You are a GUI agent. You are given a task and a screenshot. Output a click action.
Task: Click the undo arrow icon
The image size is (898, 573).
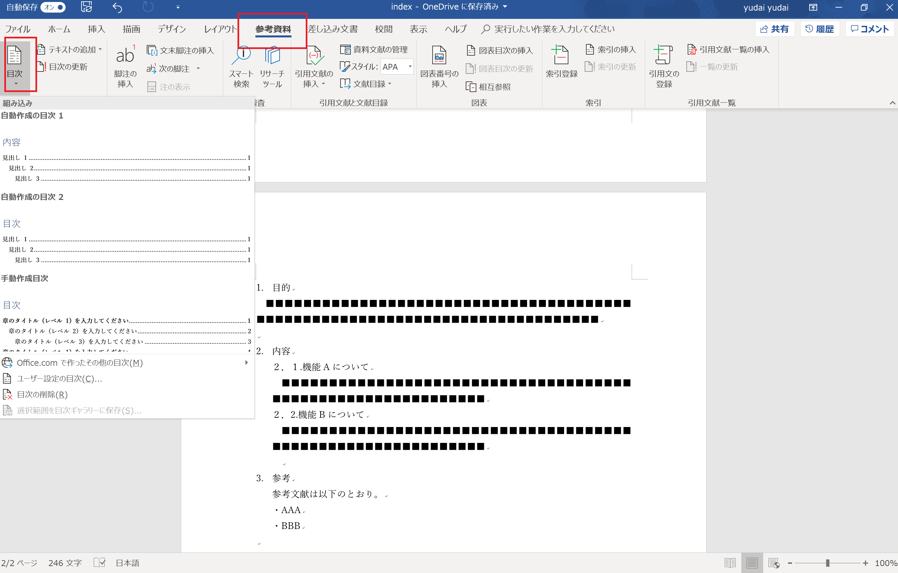pos(117,7)
